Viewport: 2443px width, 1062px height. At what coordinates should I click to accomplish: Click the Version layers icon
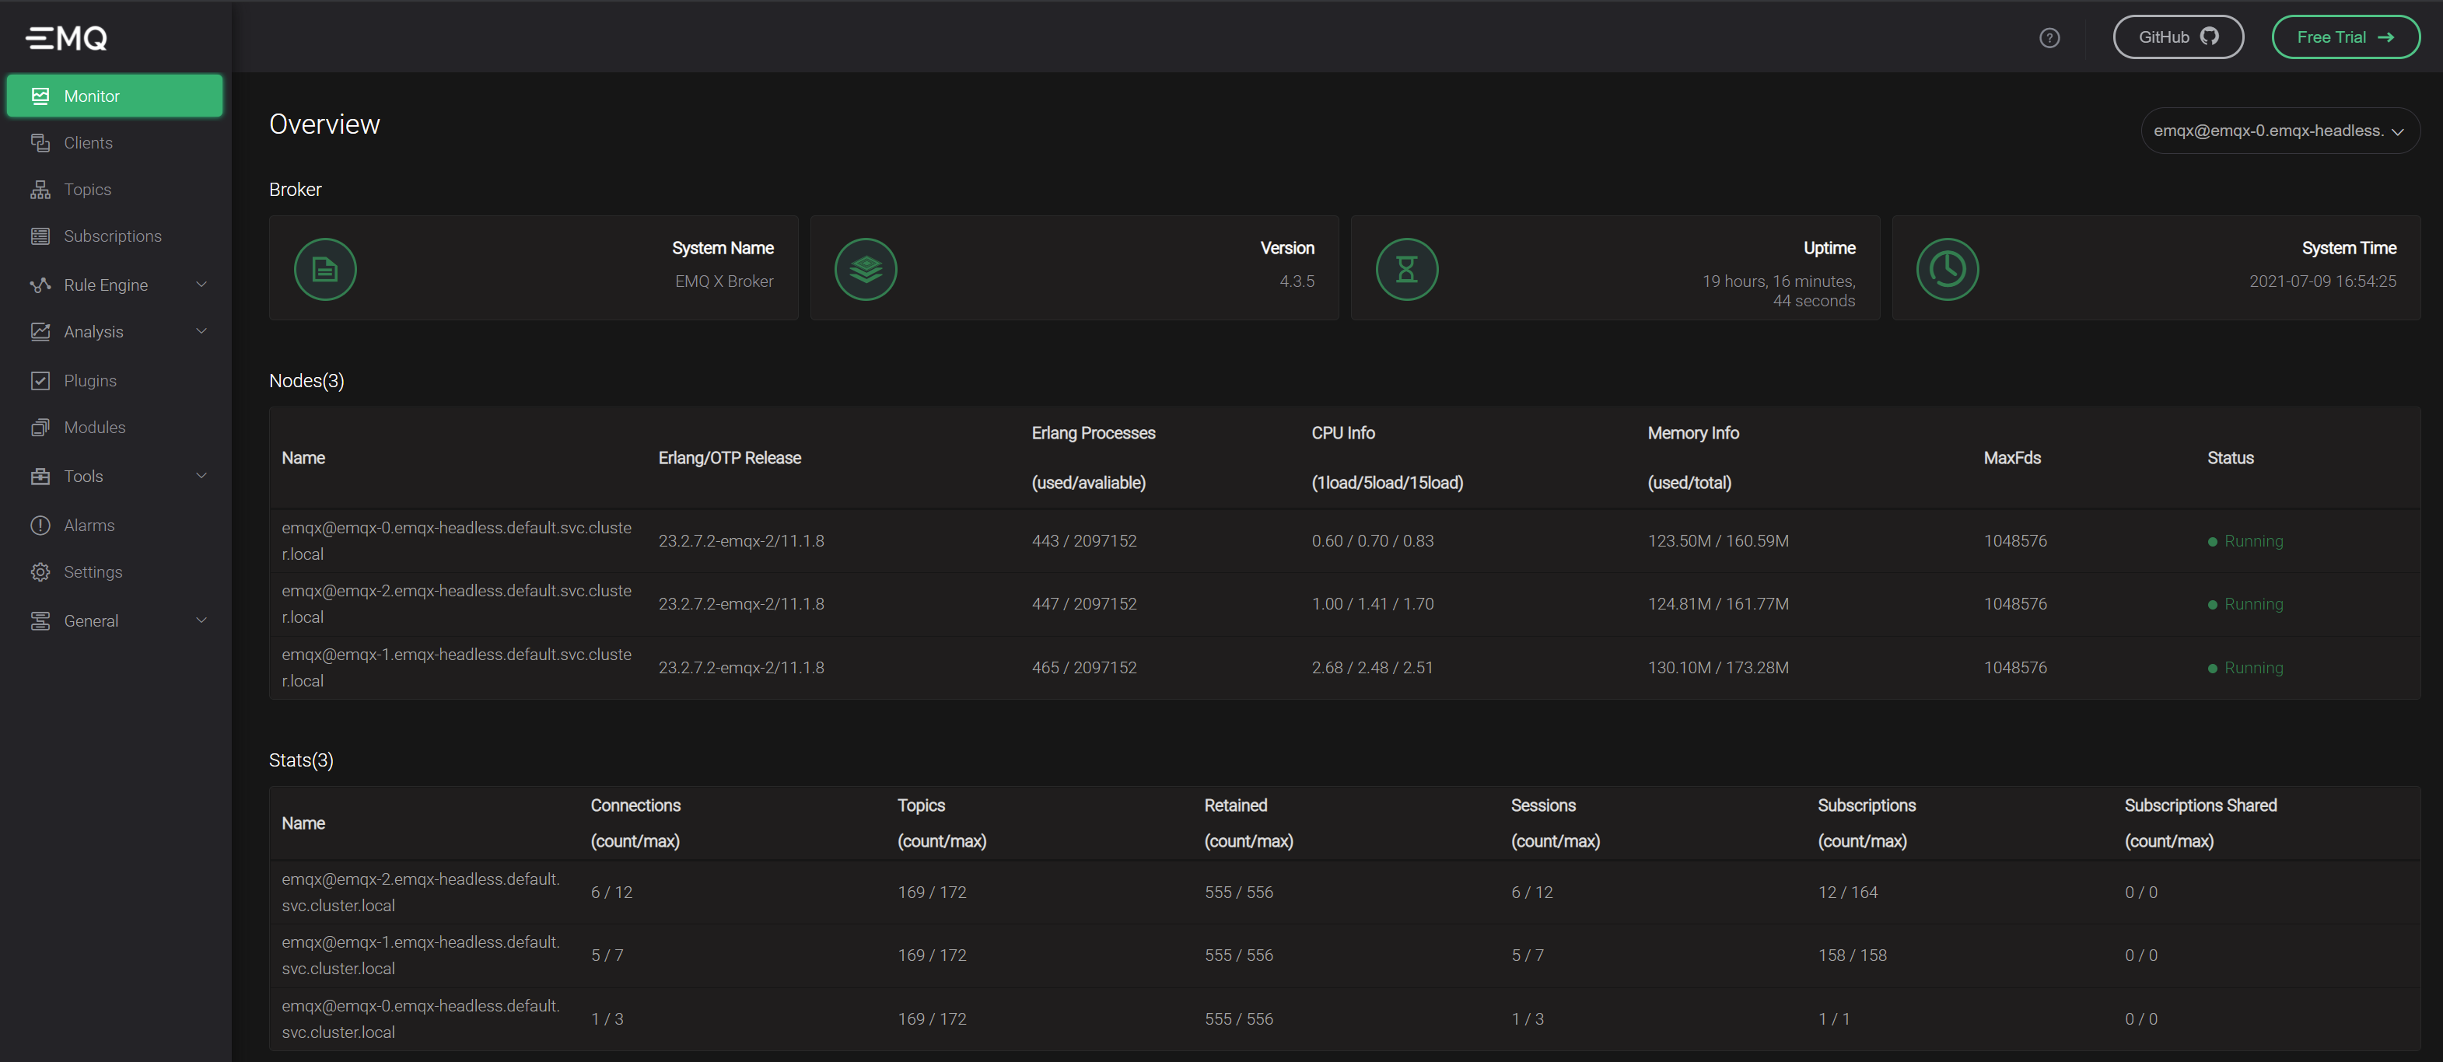(x=865, y=269)
